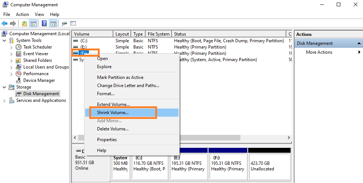
Task: Click the Disk Management tree icon
Action: coord(19,94)
